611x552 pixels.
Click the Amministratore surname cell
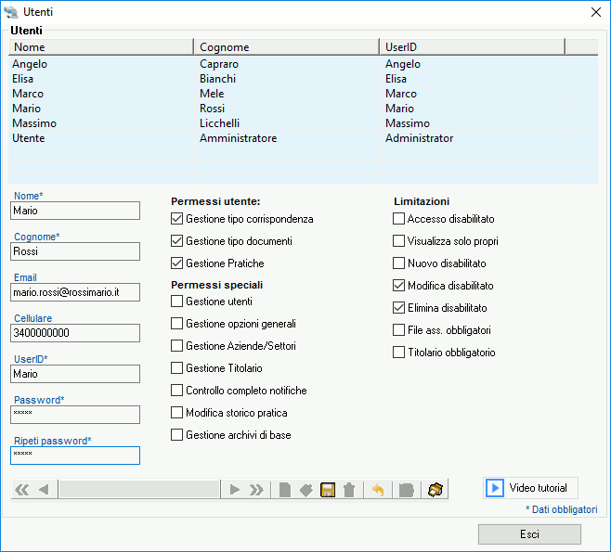(x=238, y=138)
